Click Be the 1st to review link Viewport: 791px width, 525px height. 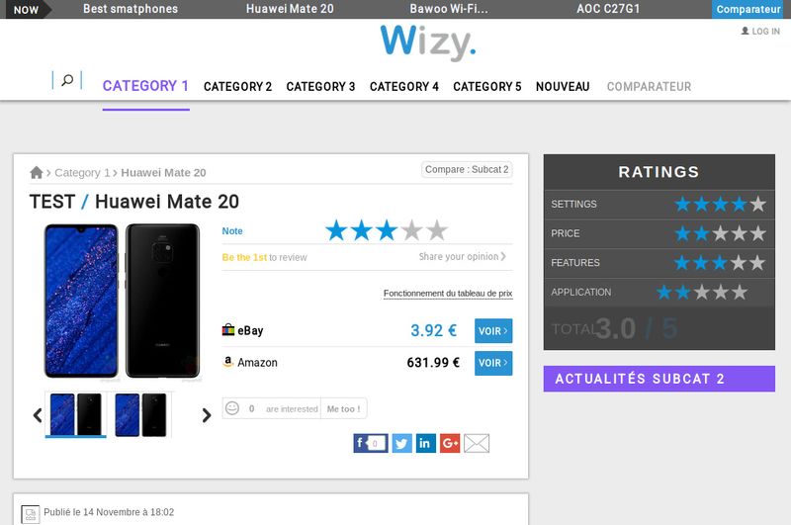click(x=264, y=257)
